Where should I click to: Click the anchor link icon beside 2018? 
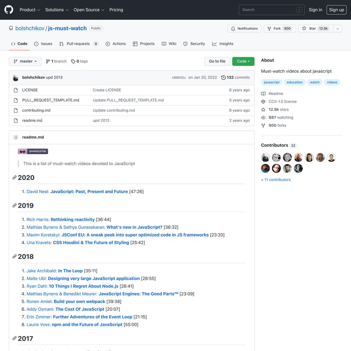(x=14, y=257)
